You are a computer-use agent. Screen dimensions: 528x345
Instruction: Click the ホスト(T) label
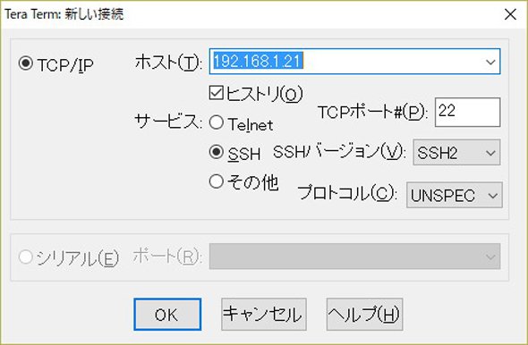(x=168, y=63)
